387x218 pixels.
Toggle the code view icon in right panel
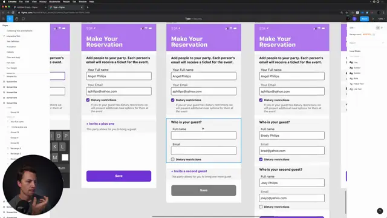click(377, 28)
